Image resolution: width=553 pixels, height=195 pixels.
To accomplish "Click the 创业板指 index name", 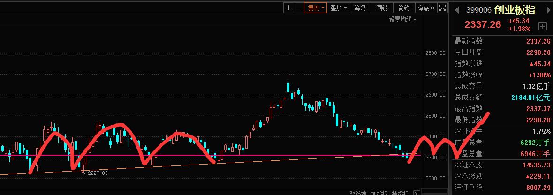I will pyautogui.click(x=515, y=9).
